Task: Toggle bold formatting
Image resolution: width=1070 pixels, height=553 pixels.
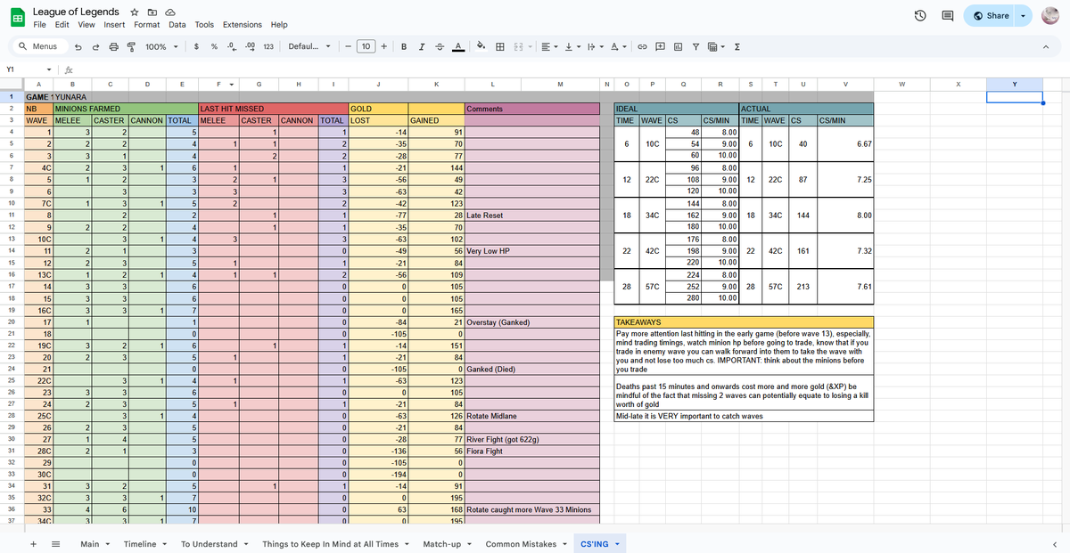Action: coord(404,45)
